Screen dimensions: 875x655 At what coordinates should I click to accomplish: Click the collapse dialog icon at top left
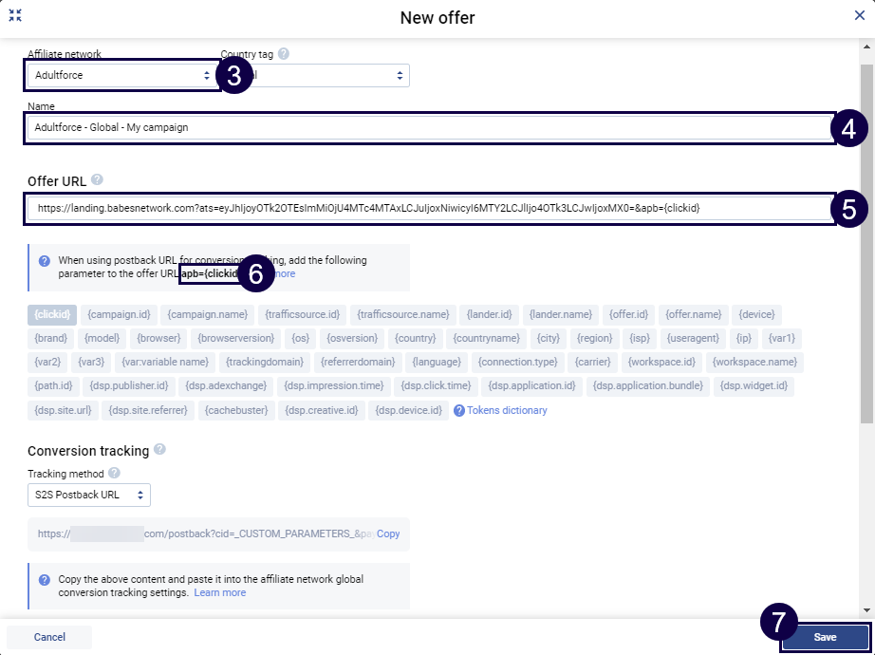pyautogui.click(x=15, y=16)
